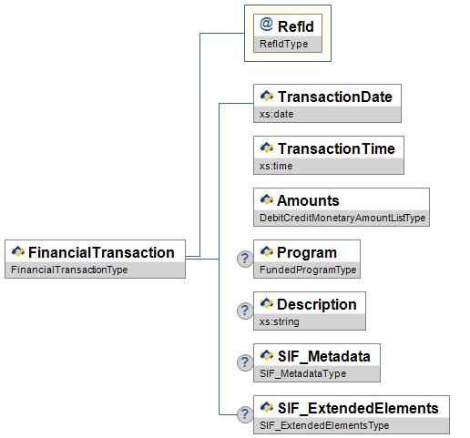
Task: Open the FundedProgramType type label
Action: [x=308, y=270]
